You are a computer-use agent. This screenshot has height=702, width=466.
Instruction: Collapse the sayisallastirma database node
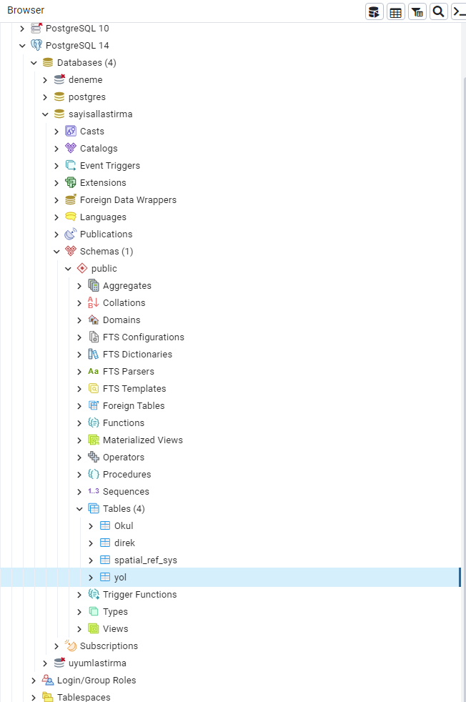click(x=45, y=114)
